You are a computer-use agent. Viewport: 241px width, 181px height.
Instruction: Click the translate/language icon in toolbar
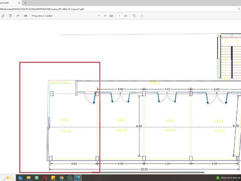click(x=25, y=16)
